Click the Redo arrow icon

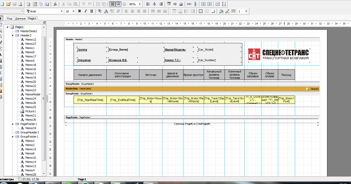pyautogui.click(x=90, y=4)
